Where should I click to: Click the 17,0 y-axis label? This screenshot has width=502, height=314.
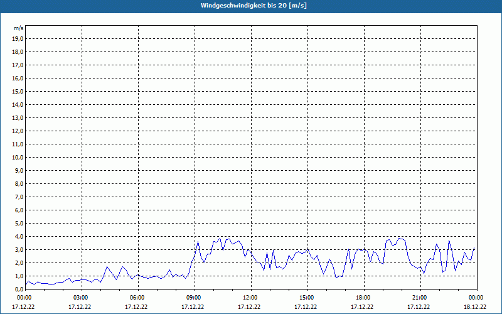(18, 65)
